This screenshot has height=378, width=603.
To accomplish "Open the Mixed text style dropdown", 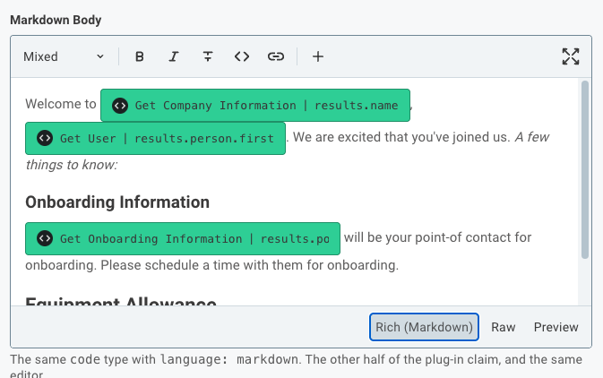I will [64, 56].
